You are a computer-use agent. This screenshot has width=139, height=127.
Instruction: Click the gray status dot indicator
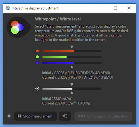(x=9, y=116)
